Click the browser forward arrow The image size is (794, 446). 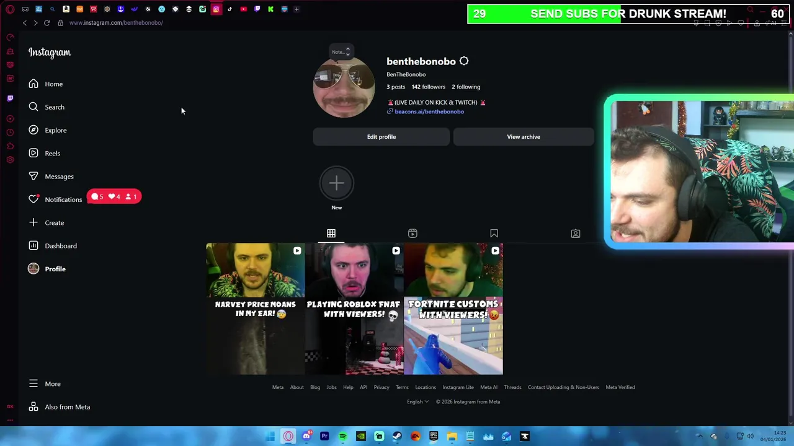point(35,23)
